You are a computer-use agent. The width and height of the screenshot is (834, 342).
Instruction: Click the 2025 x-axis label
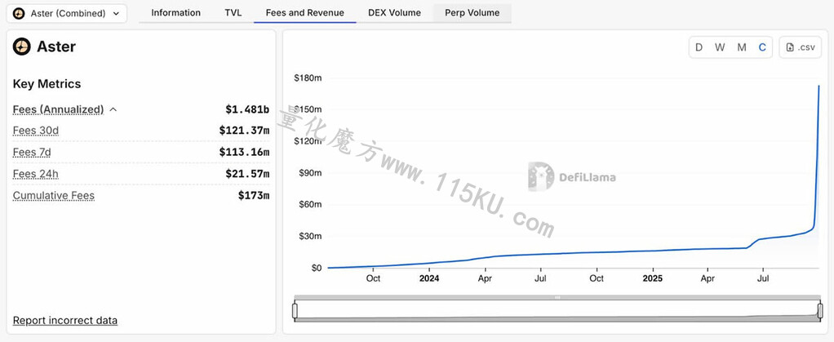click(x=652, y=278)
